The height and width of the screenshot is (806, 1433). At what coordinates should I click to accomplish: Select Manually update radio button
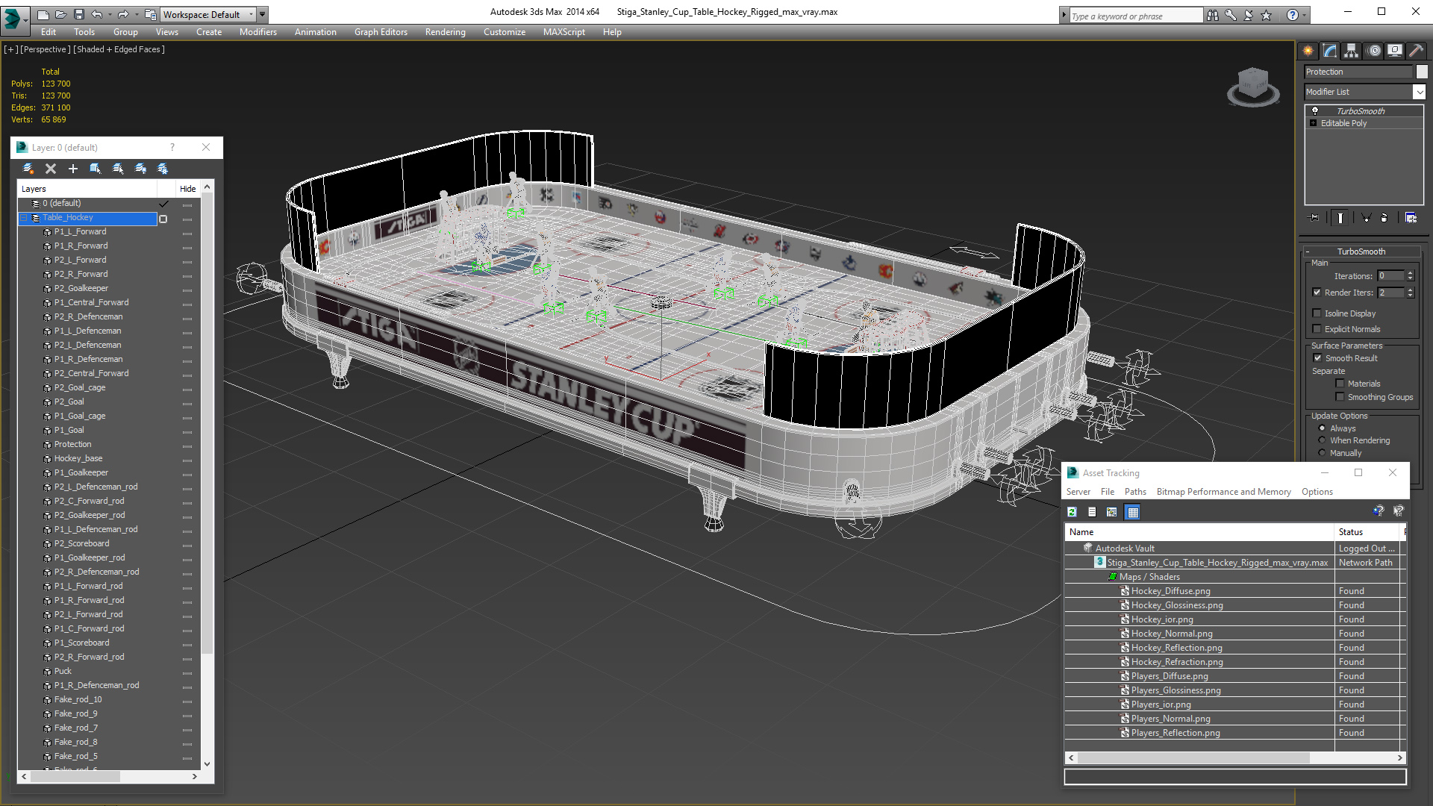point(1322,453)
